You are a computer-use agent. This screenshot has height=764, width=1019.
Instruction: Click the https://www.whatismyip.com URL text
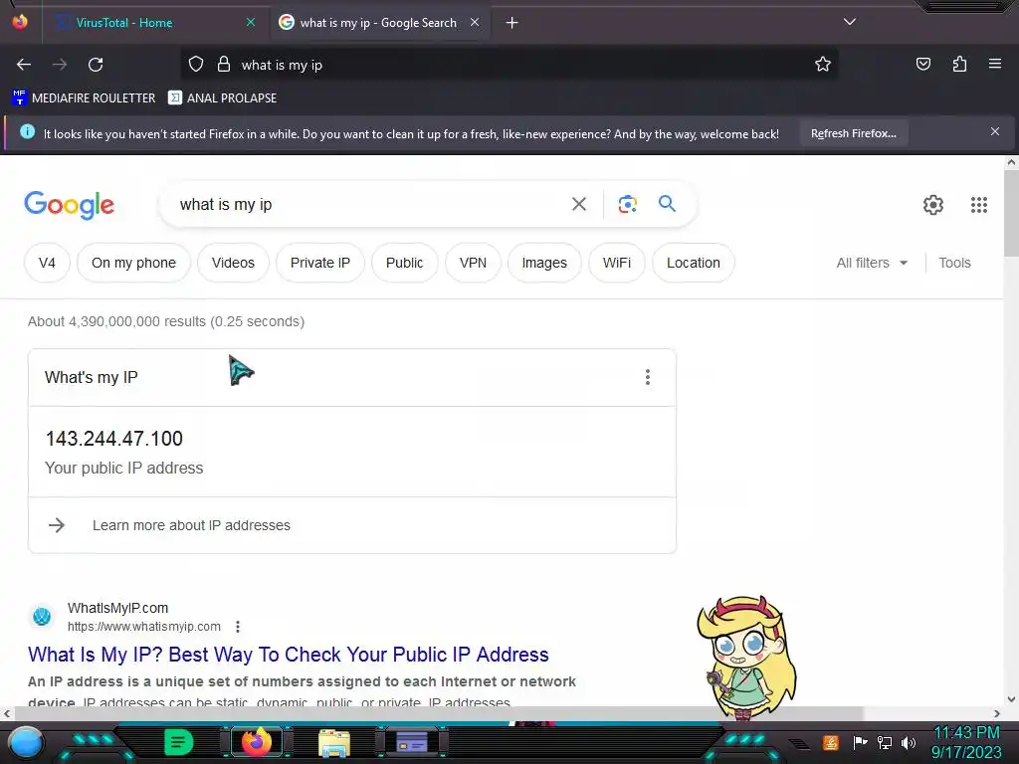click(x=143, y=627)
